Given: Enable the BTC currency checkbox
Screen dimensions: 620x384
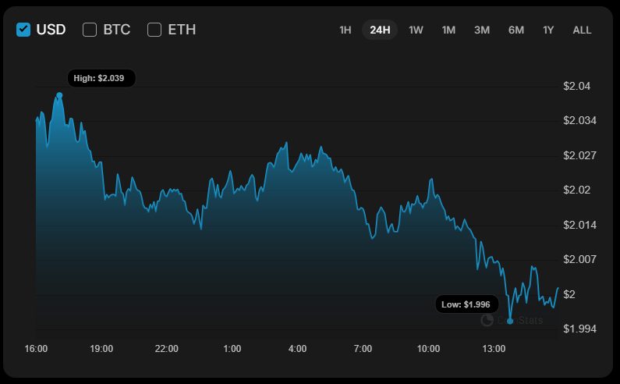Looking at the screenshot, I should coord(90,30).
